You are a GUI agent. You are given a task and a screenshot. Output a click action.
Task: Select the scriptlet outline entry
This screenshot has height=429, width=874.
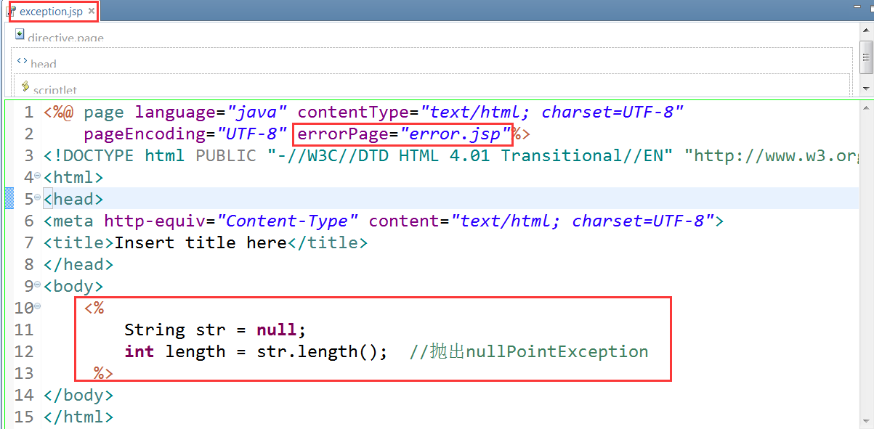click(55, 90)
